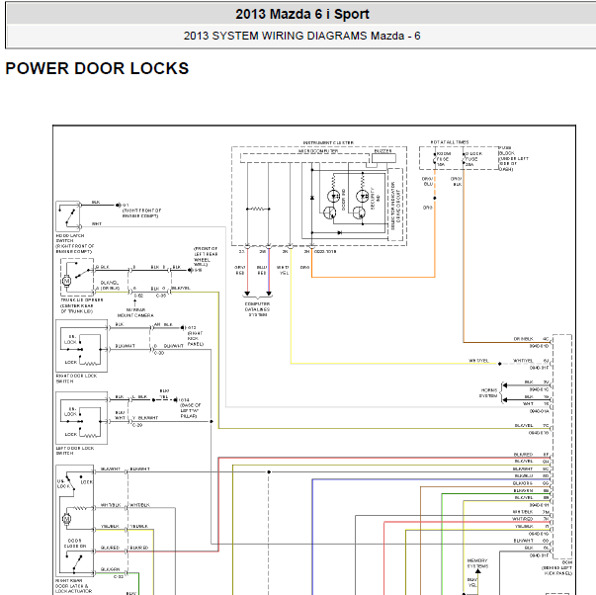Click the 'MEMORY SYSTEMS' label
Image resolution: width=596 pixels, height=595 pixels.
(x=477, y=563)
